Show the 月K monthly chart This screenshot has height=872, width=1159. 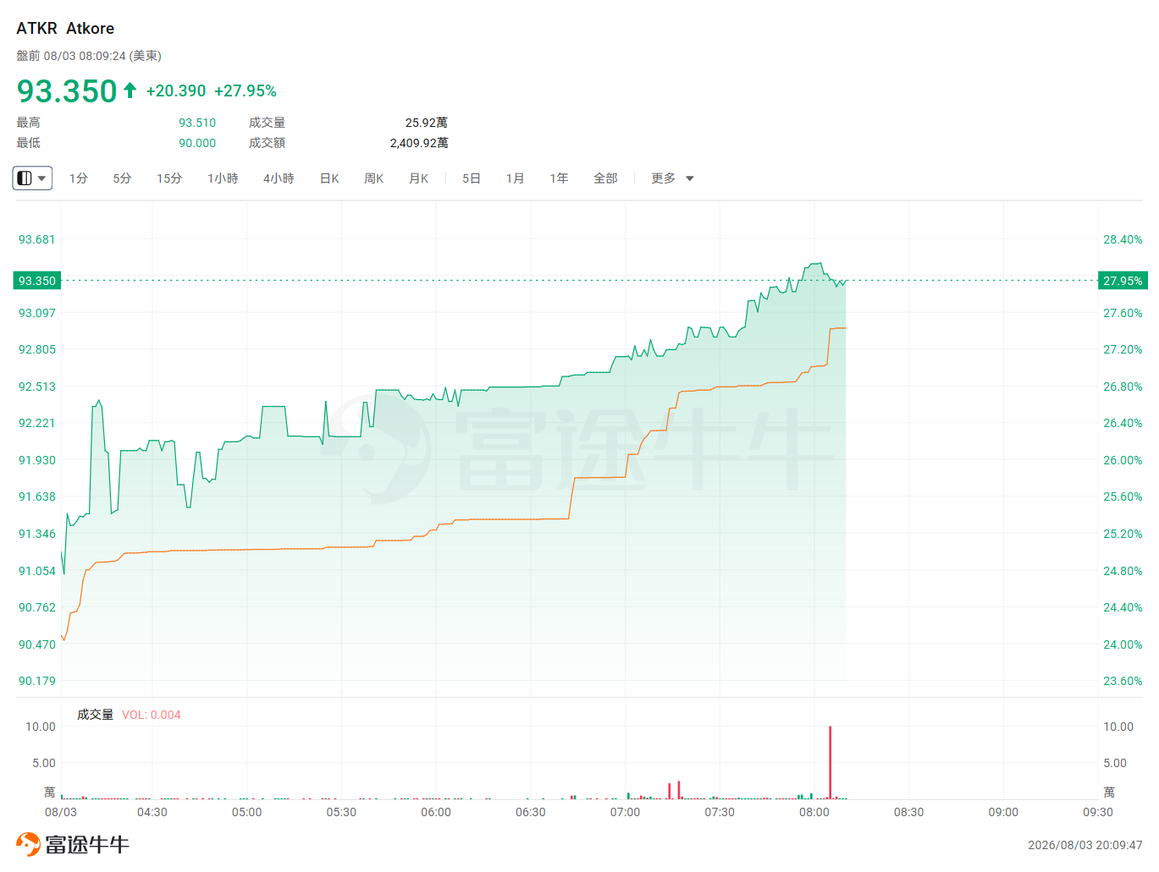pyautogui.click(x=419, y=178)
